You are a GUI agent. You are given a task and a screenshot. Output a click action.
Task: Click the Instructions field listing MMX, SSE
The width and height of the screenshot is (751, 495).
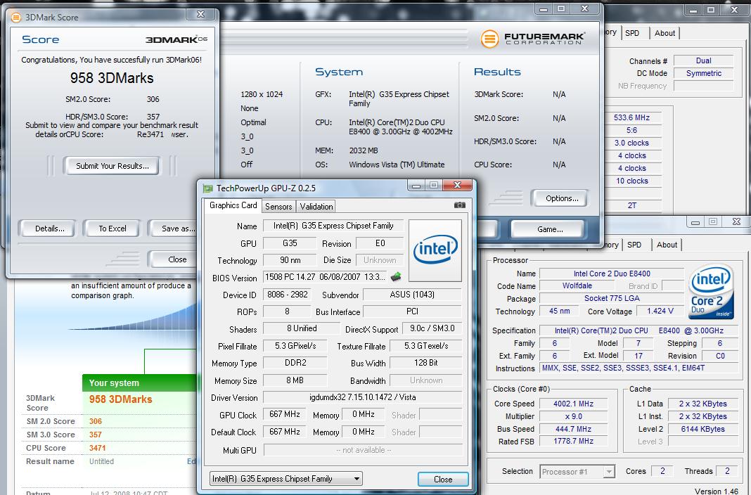tap(638, 368)
